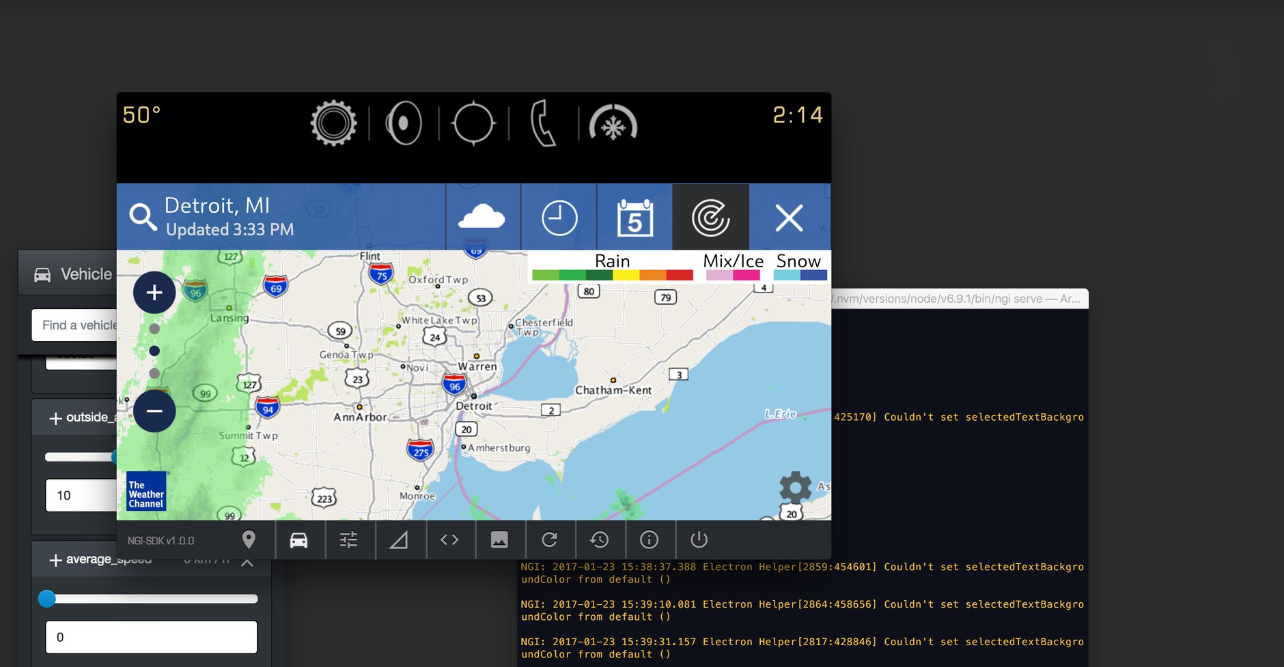1284x667 pixels.
Task: Toggle the code view brackets icon
Action: pos(449,540)
